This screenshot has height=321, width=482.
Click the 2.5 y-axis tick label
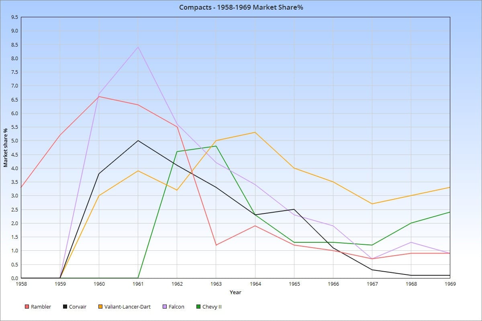tap(14, 209)
